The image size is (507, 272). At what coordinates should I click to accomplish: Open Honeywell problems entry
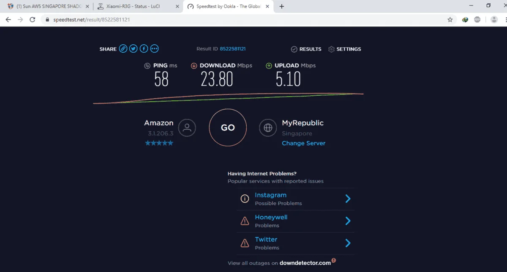295,221
